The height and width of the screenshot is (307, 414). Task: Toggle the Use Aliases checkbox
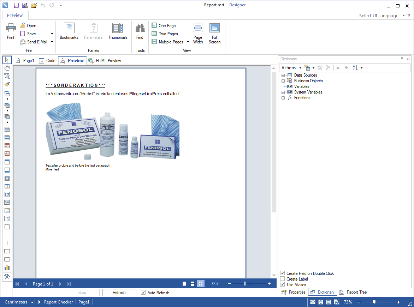pos(283,284)
